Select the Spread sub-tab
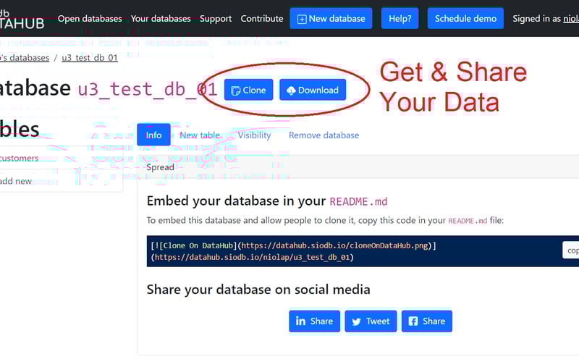 pos(160,167)
